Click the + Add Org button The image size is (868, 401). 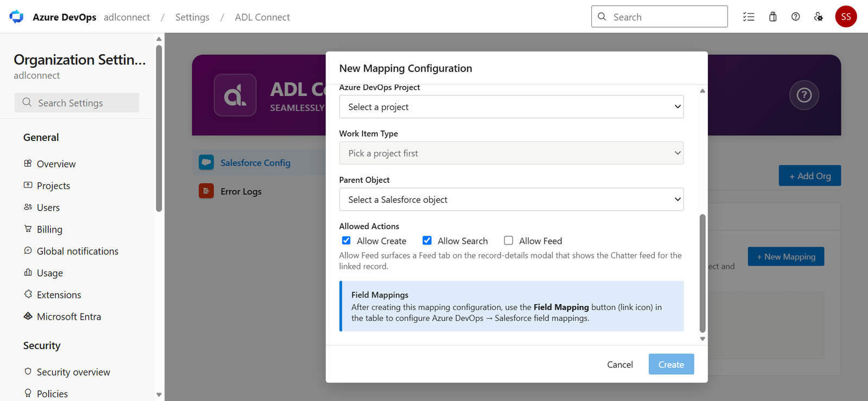(x=810, y=176)
